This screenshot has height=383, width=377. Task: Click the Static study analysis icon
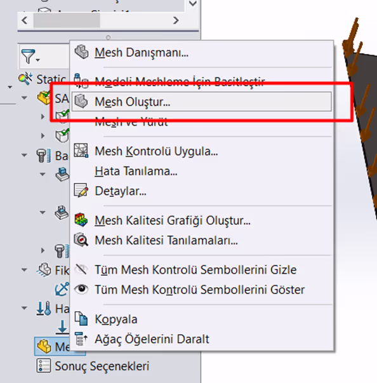click(25, 78)
